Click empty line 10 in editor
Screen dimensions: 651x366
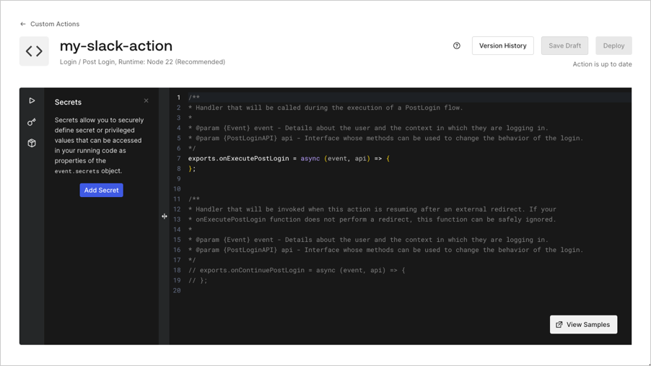point(409,189)
